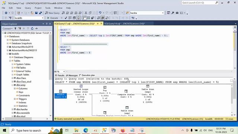Open the View menu
Viewport: 238px width, 134px height.
point(19,8)
